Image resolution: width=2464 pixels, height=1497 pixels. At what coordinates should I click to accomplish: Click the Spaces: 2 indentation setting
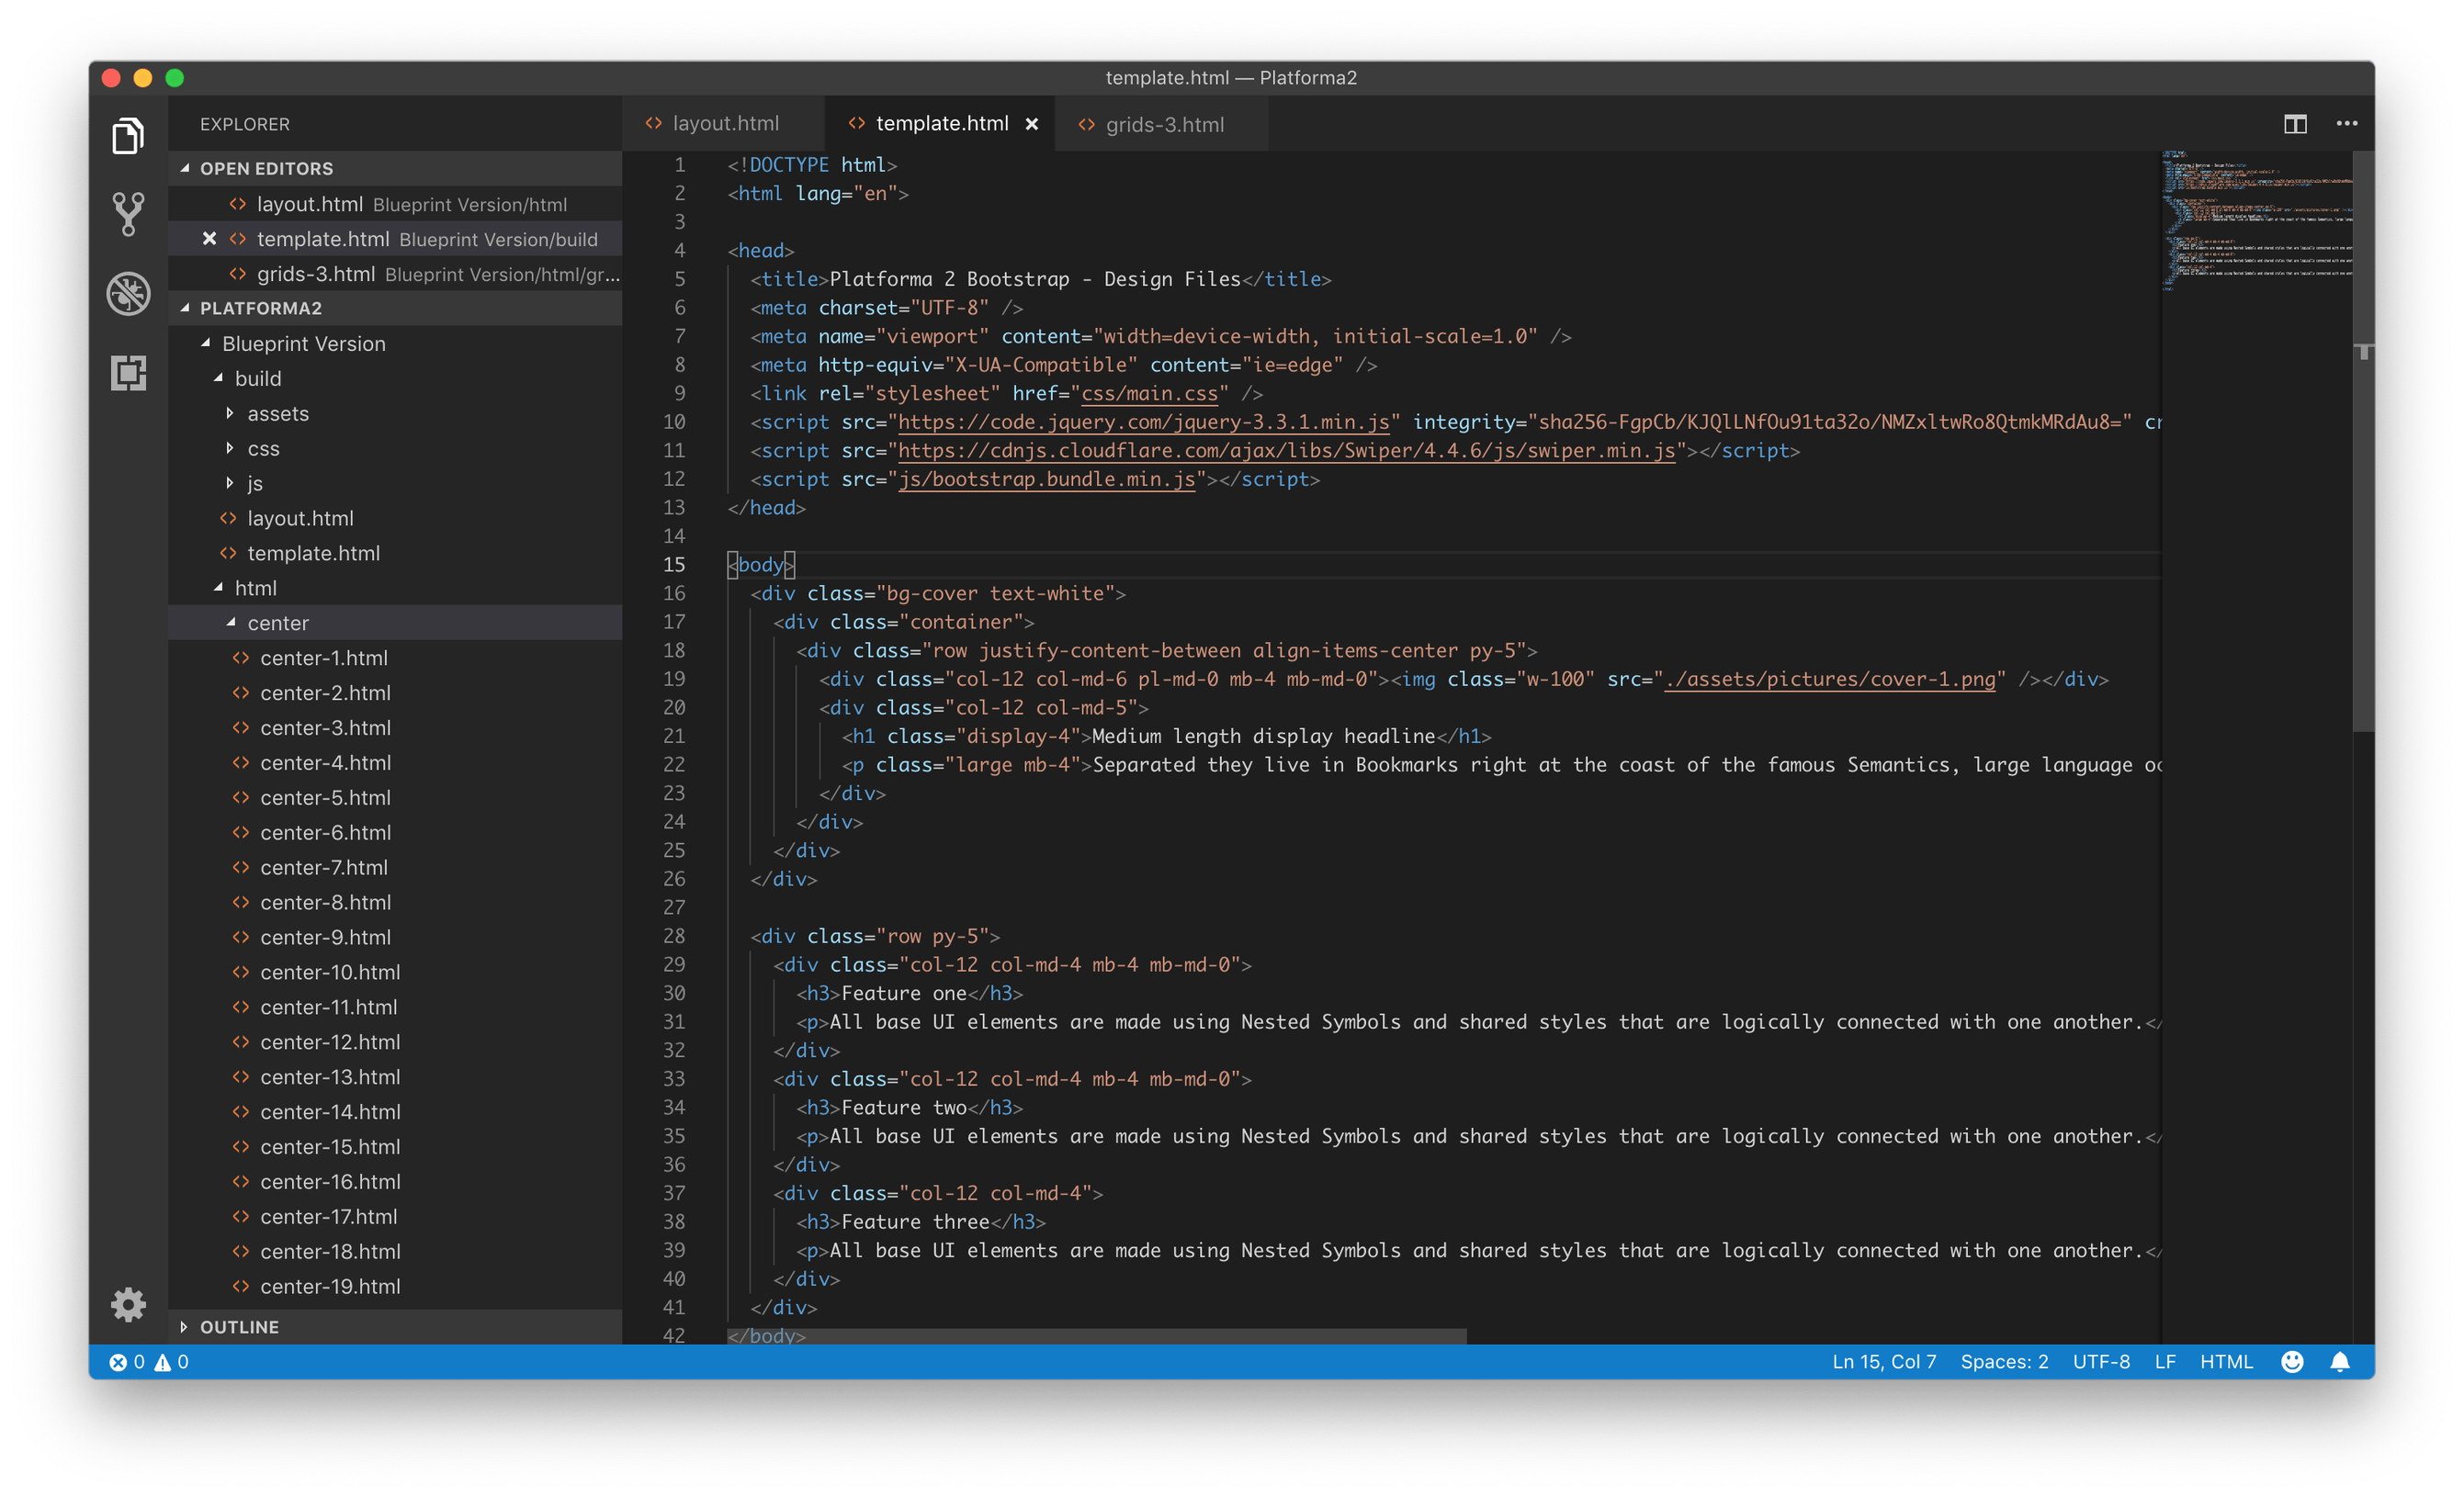2003,1361
